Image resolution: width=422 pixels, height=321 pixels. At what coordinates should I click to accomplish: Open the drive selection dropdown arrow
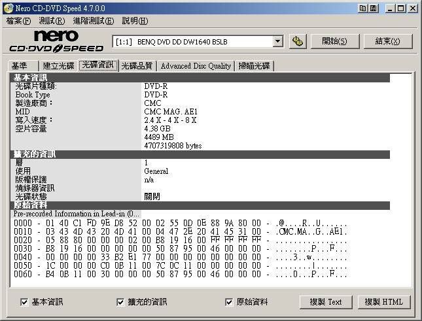point(278,42)
